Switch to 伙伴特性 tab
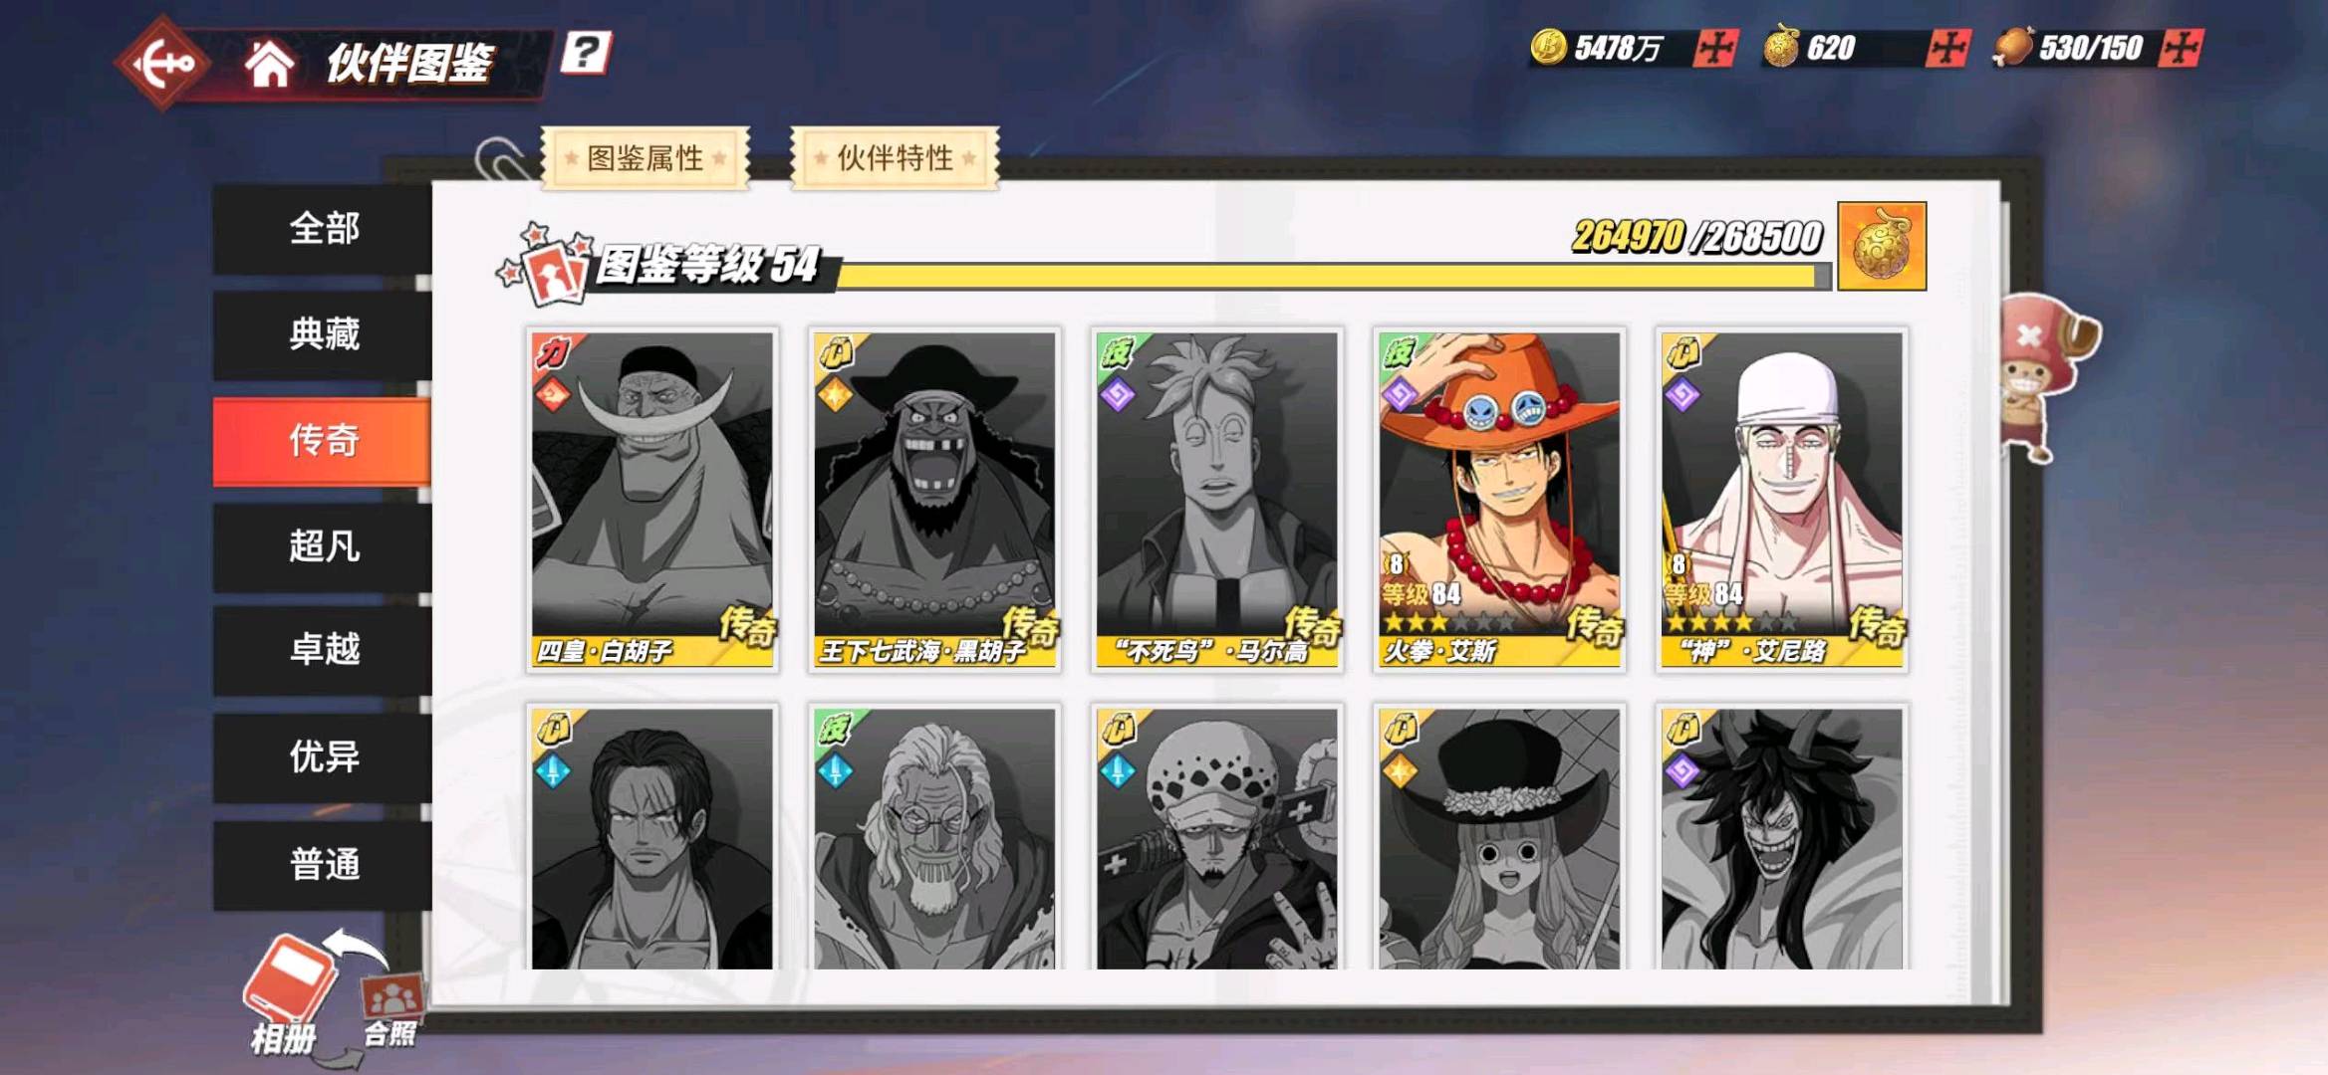This screenshot has width=2328, height=1075. point(894,157)
